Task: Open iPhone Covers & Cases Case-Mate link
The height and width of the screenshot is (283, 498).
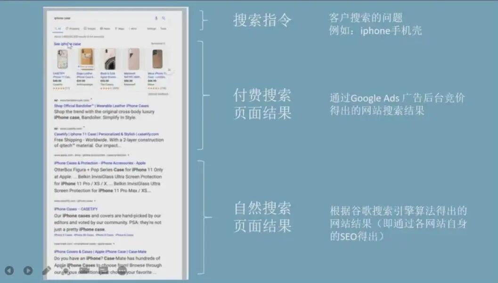Action: 100,251
